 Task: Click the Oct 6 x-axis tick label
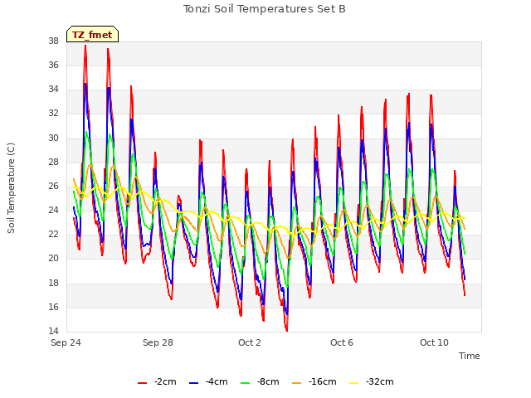pyautogui.click(x=342, y=342)
